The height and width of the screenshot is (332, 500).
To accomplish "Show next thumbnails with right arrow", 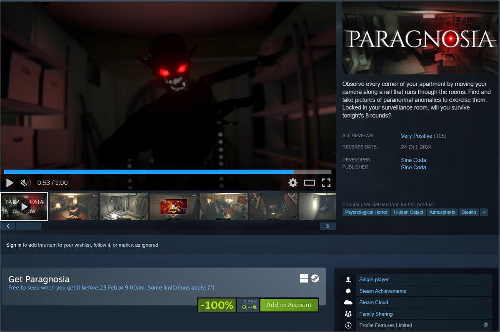I will [x=327, y=226].
